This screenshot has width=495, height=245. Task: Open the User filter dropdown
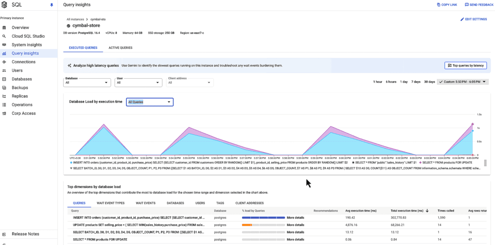[139, 83]
